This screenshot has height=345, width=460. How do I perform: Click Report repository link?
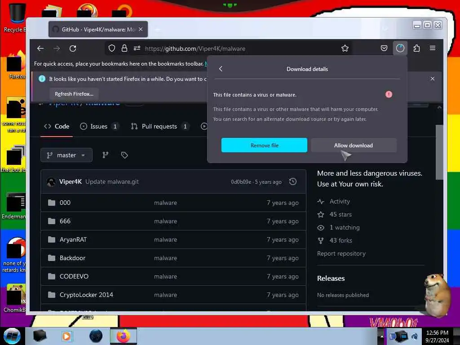341,253
